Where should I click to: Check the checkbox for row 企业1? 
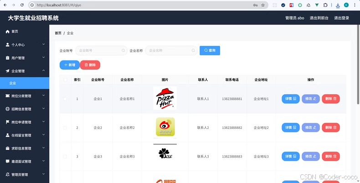click(65, 99)
